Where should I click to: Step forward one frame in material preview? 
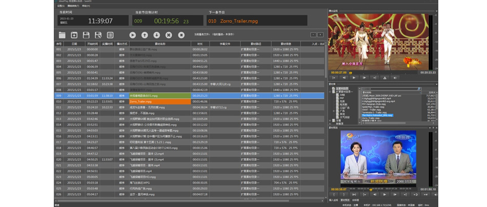(x=395, y=195)
